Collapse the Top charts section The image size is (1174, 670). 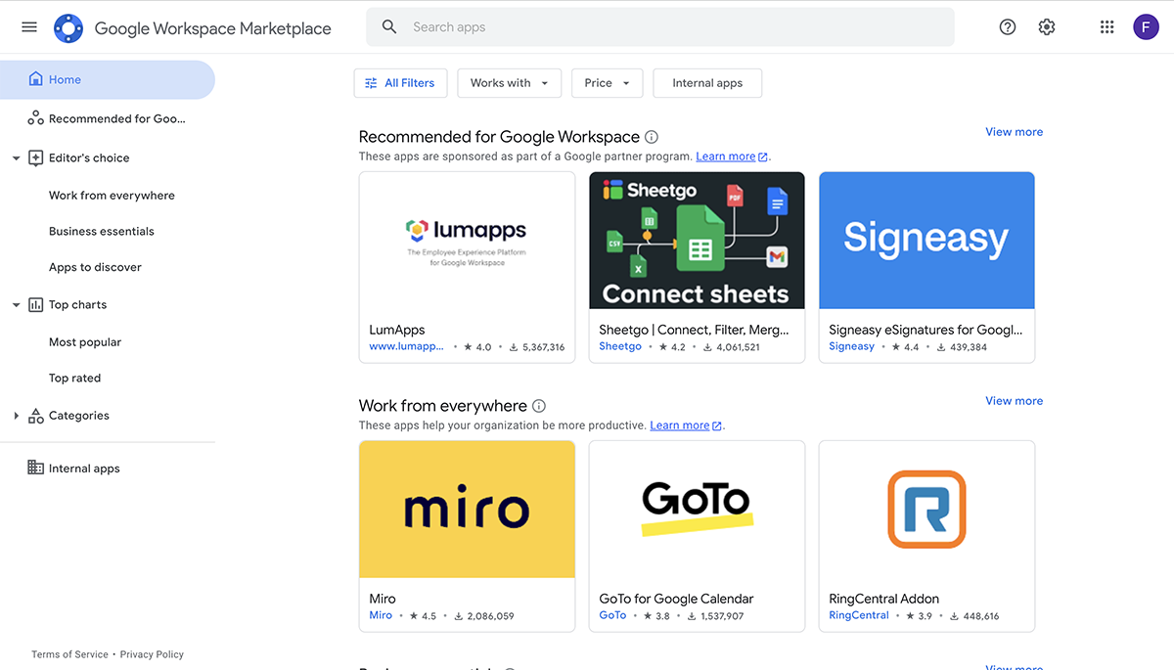16,305
